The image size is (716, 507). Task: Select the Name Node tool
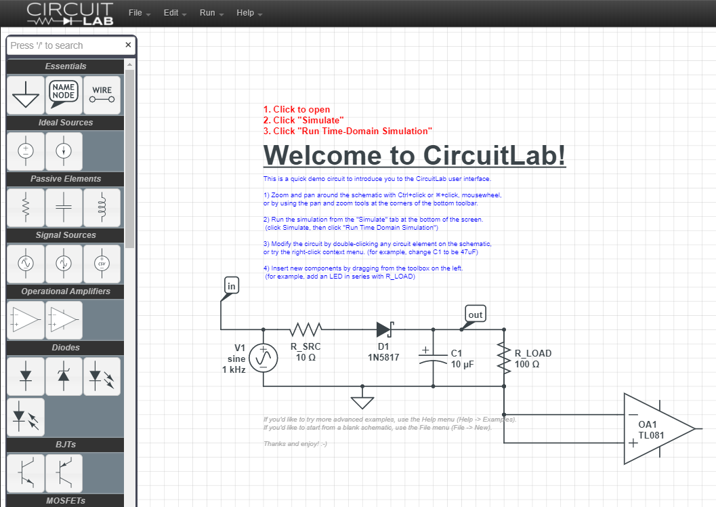click(x=64, y=95)
